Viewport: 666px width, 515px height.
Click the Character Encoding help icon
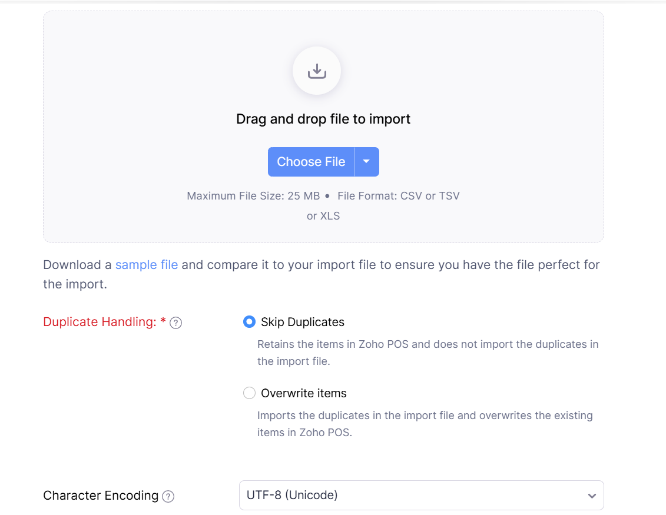point(168,496)
